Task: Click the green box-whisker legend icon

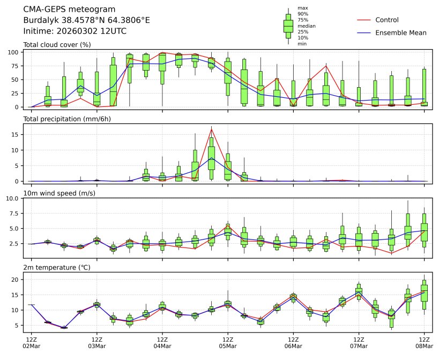Action: [288, 26]
